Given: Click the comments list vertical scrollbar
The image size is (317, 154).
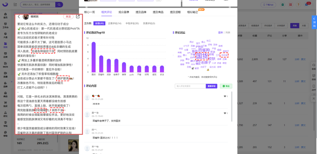Looking at the screenshot, I should [x=232, y=107].
